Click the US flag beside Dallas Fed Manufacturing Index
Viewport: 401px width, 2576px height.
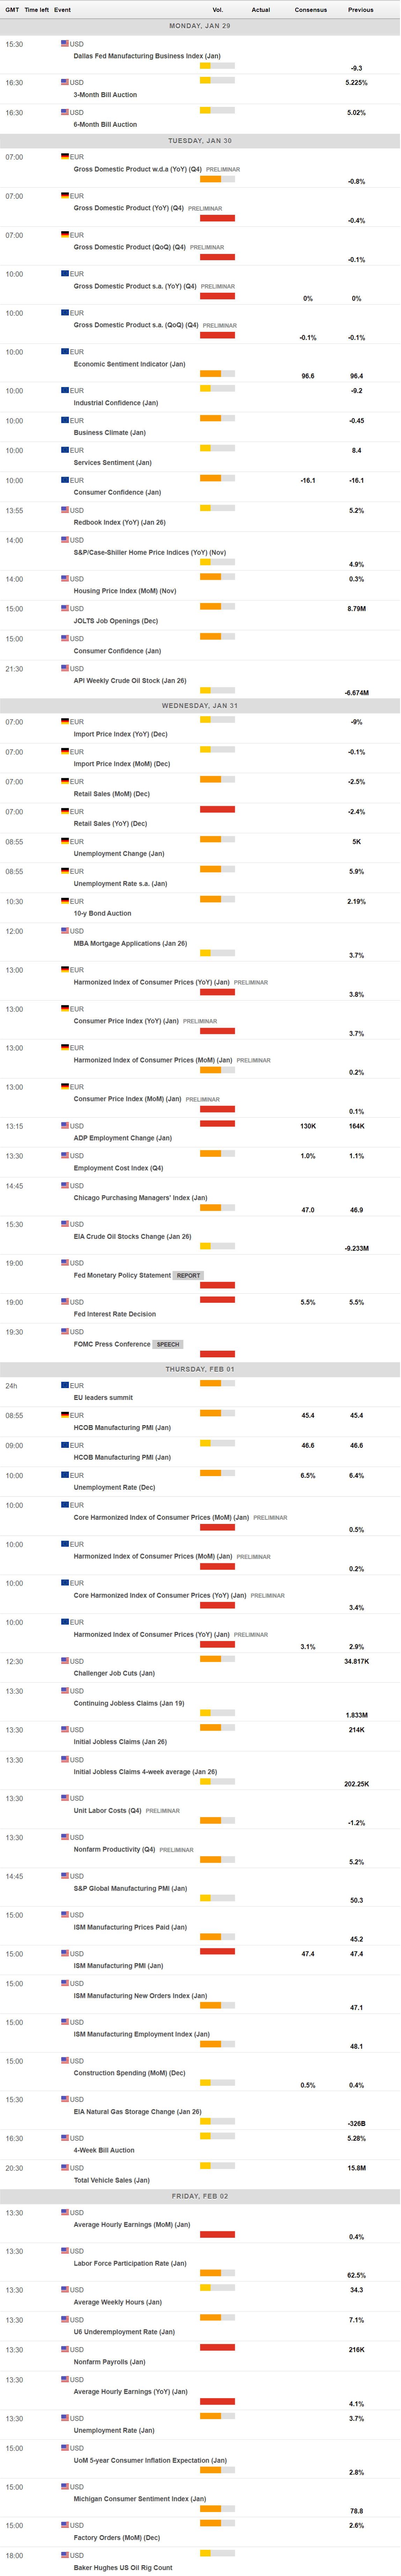tap(65, 44)
